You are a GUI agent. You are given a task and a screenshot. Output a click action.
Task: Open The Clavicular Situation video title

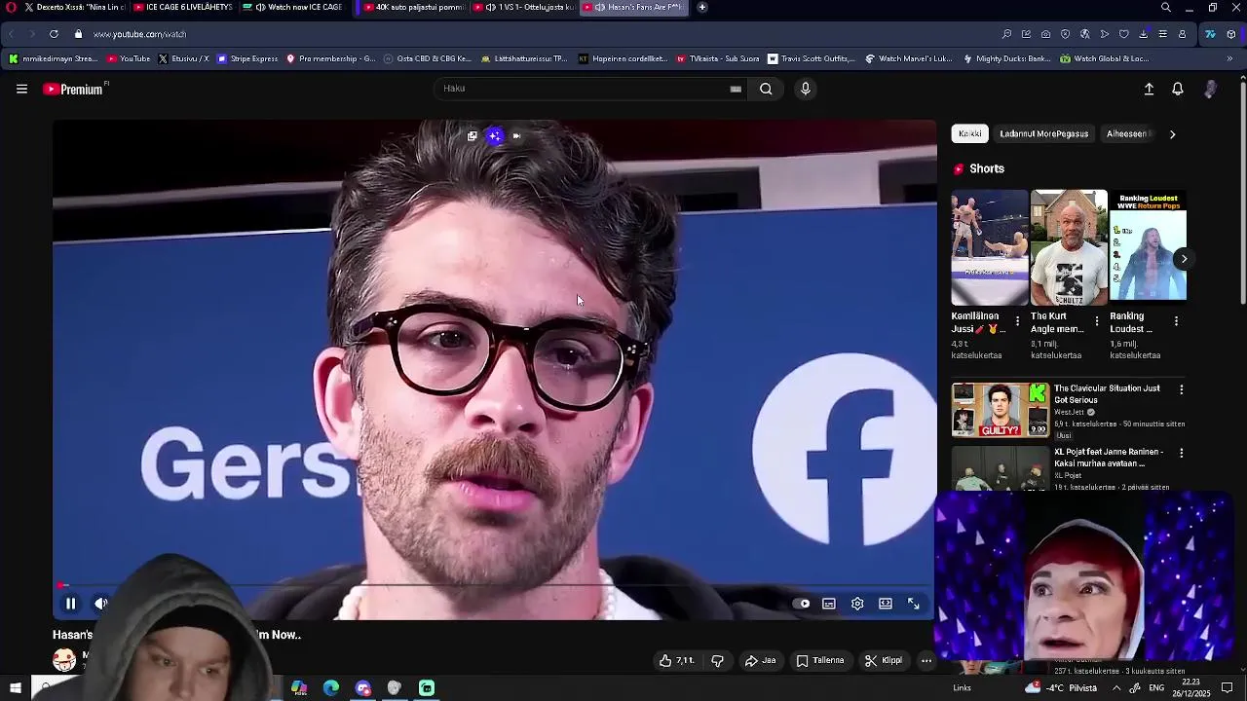coord(1107,394)
